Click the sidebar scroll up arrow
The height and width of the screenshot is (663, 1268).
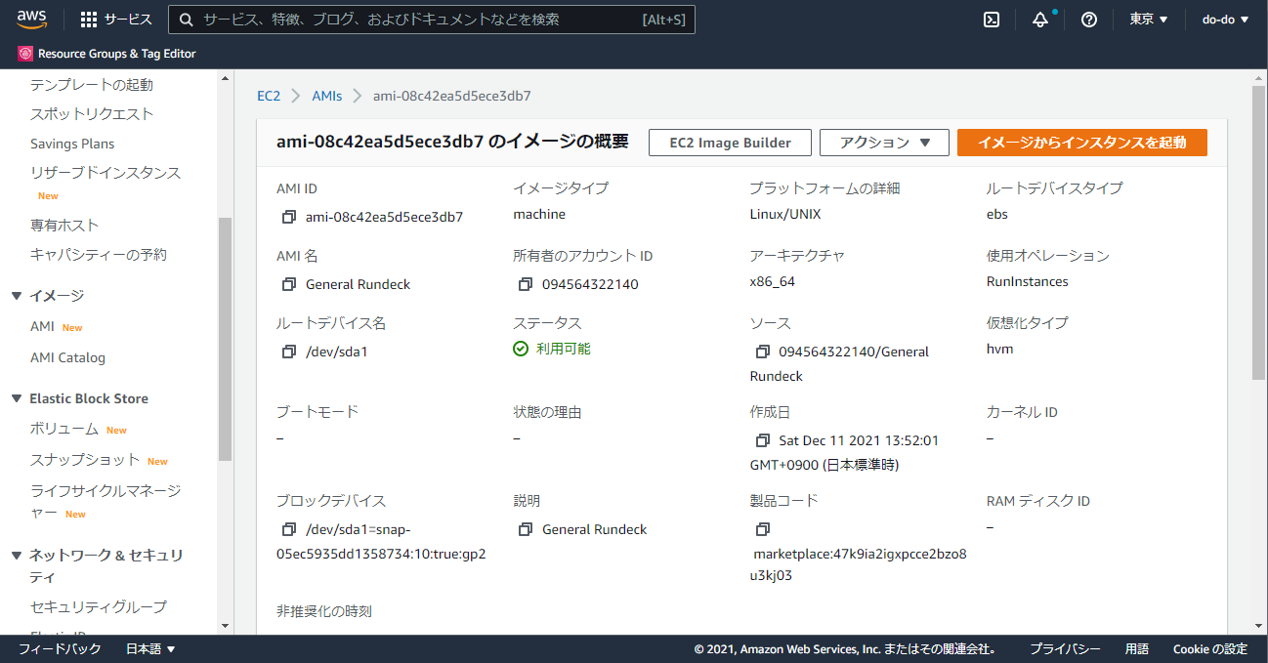(225, 78)
